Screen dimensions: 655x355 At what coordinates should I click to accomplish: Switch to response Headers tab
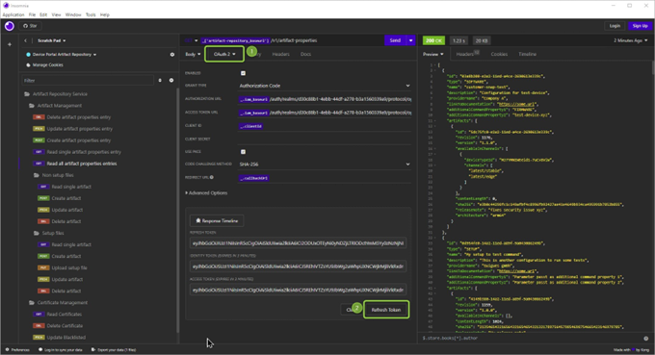coord(467,54)
